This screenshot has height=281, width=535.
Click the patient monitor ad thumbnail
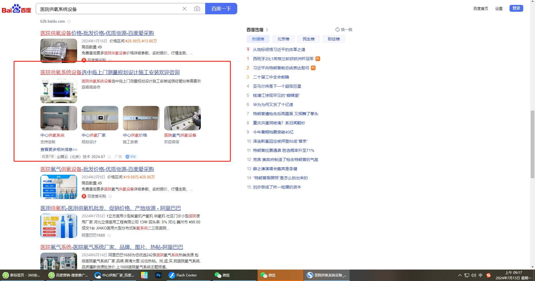(59, 91)
